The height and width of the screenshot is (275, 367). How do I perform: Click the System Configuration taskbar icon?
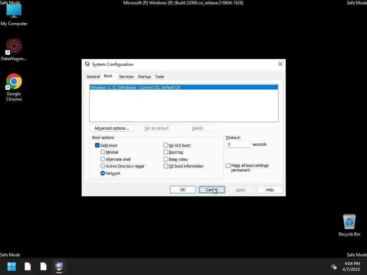point(59,266)
